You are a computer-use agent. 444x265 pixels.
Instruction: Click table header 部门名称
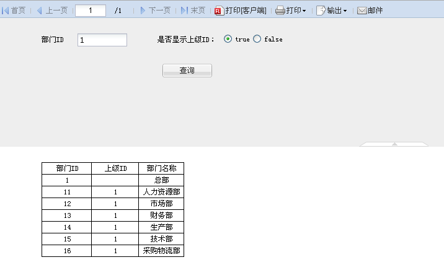161,168
